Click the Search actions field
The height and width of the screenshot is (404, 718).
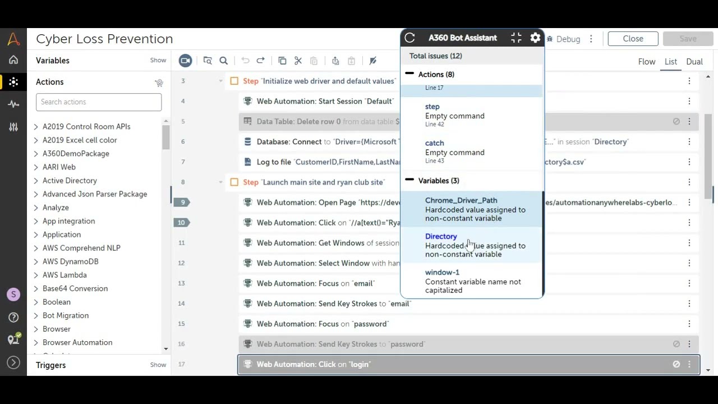click(x=99, y=102)
